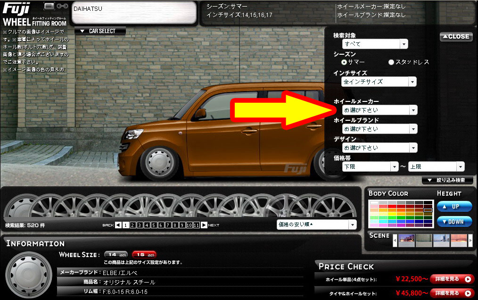Screen dimensions: 478x300
Task: Choose the night city scene thumbnail
Action: pos(406,241)
